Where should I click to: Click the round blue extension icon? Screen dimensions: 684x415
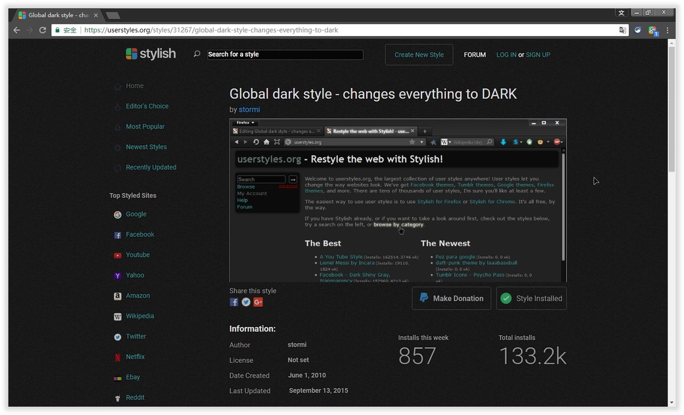pyautogui.click(x=638, y=30)
